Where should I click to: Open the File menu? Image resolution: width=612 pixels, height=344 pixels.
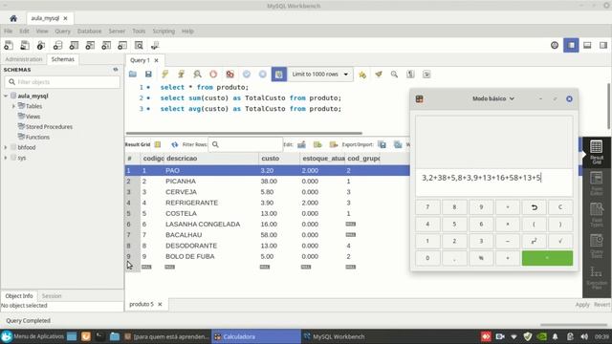[9, 32]
